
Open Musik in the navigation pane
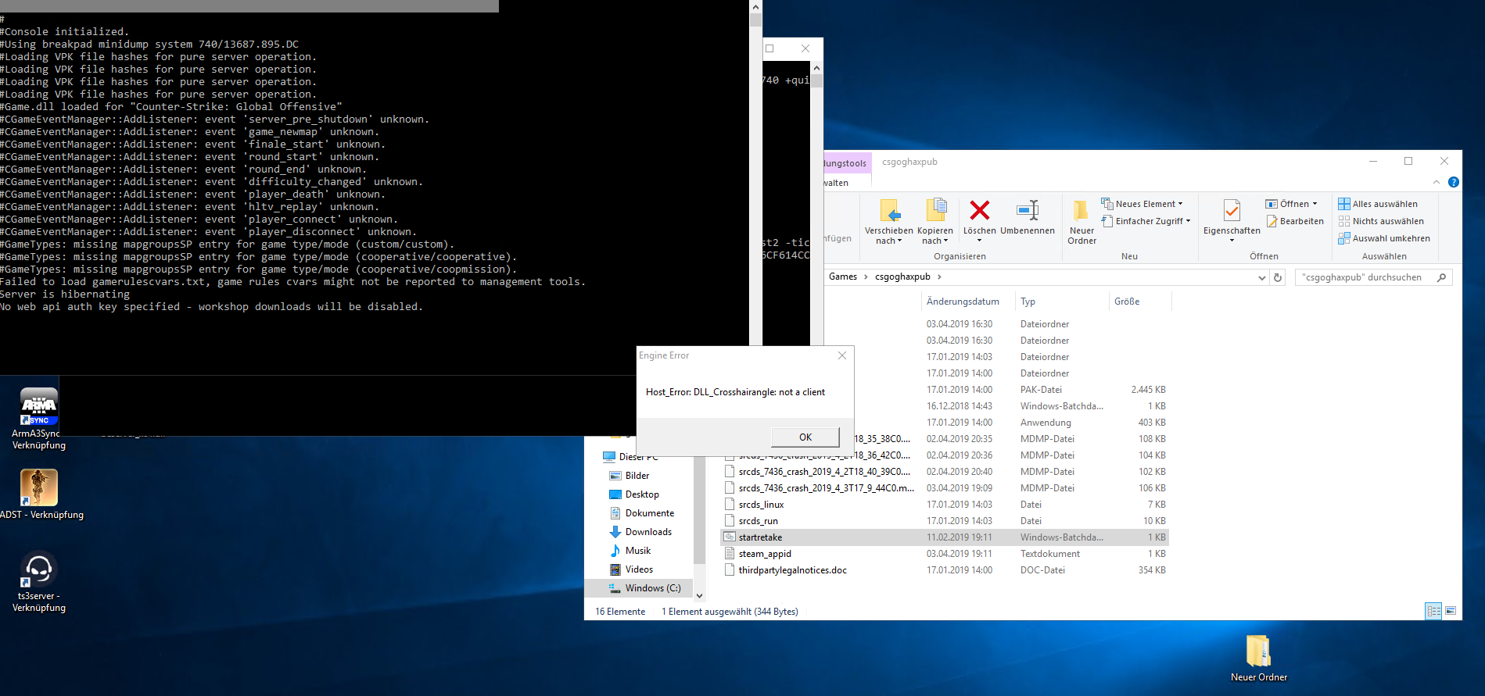(x=638, y=551)
